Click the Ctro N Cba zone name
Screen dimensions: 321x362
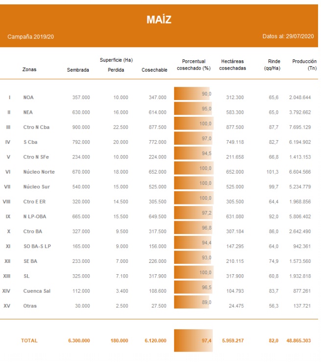36,128
